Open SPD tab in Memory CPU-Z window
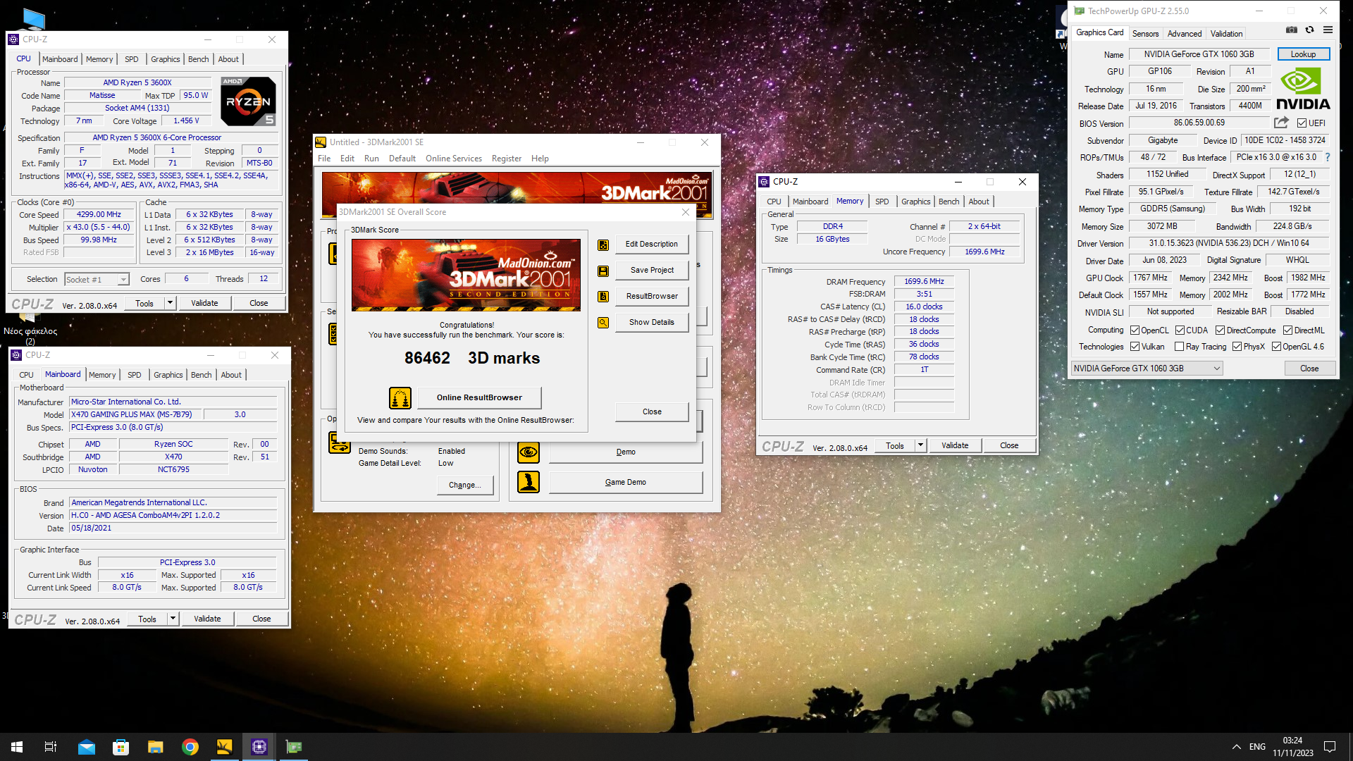 point(882,202)
